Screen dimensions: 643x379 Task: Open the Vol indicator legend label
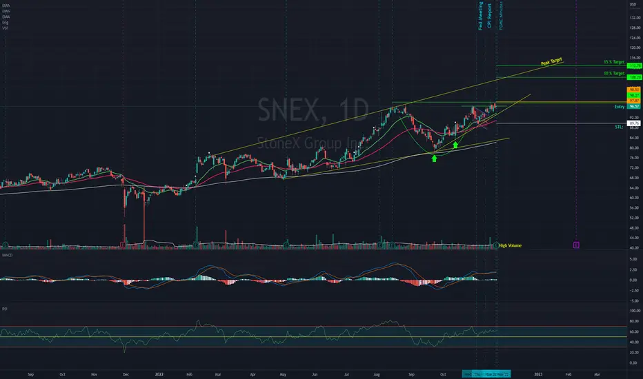pyautogui.click(x=5, y=28)
